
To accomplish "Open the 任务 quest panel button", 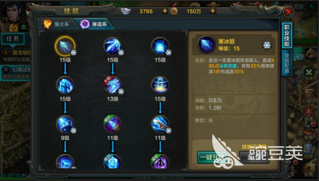I will coord(13,38).
